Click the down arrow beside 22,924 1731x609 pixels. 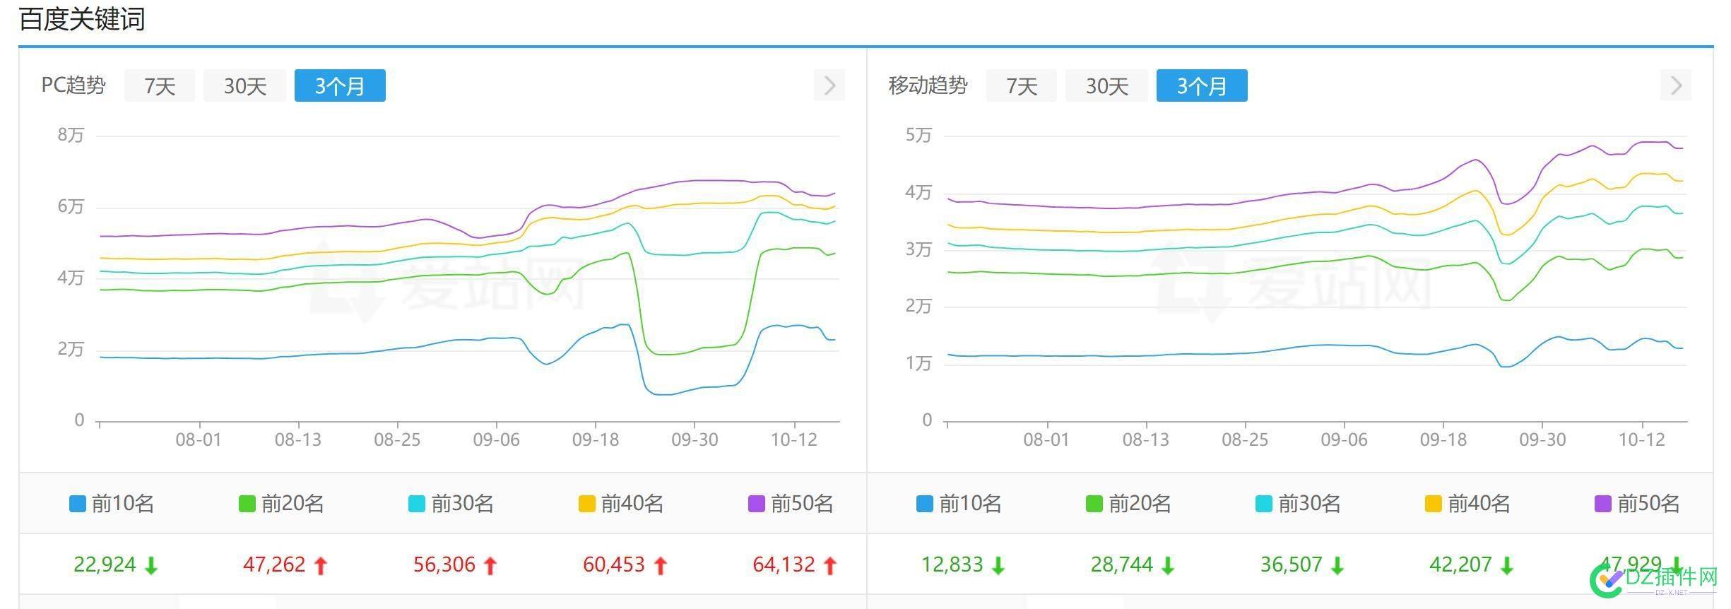pos(151,565)
